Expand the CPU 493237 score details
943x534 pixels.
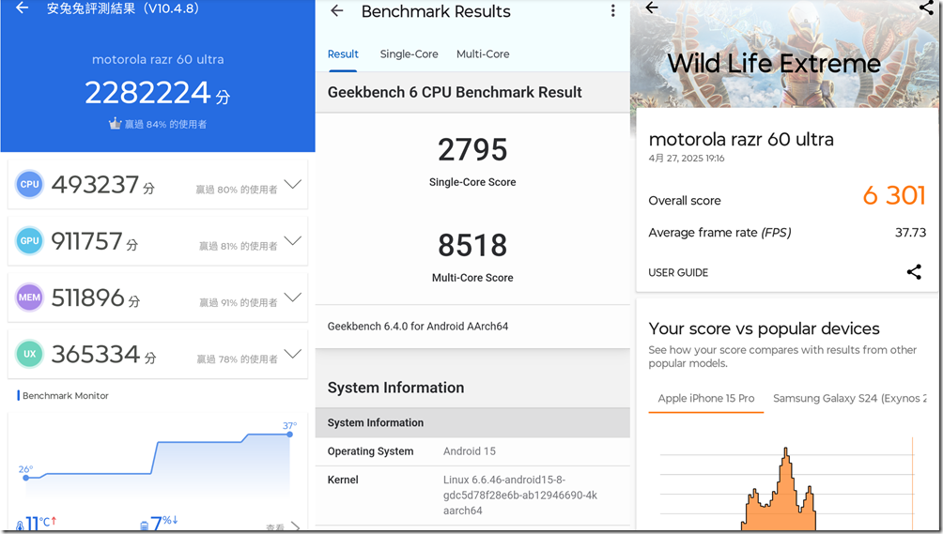coord(293,184)
